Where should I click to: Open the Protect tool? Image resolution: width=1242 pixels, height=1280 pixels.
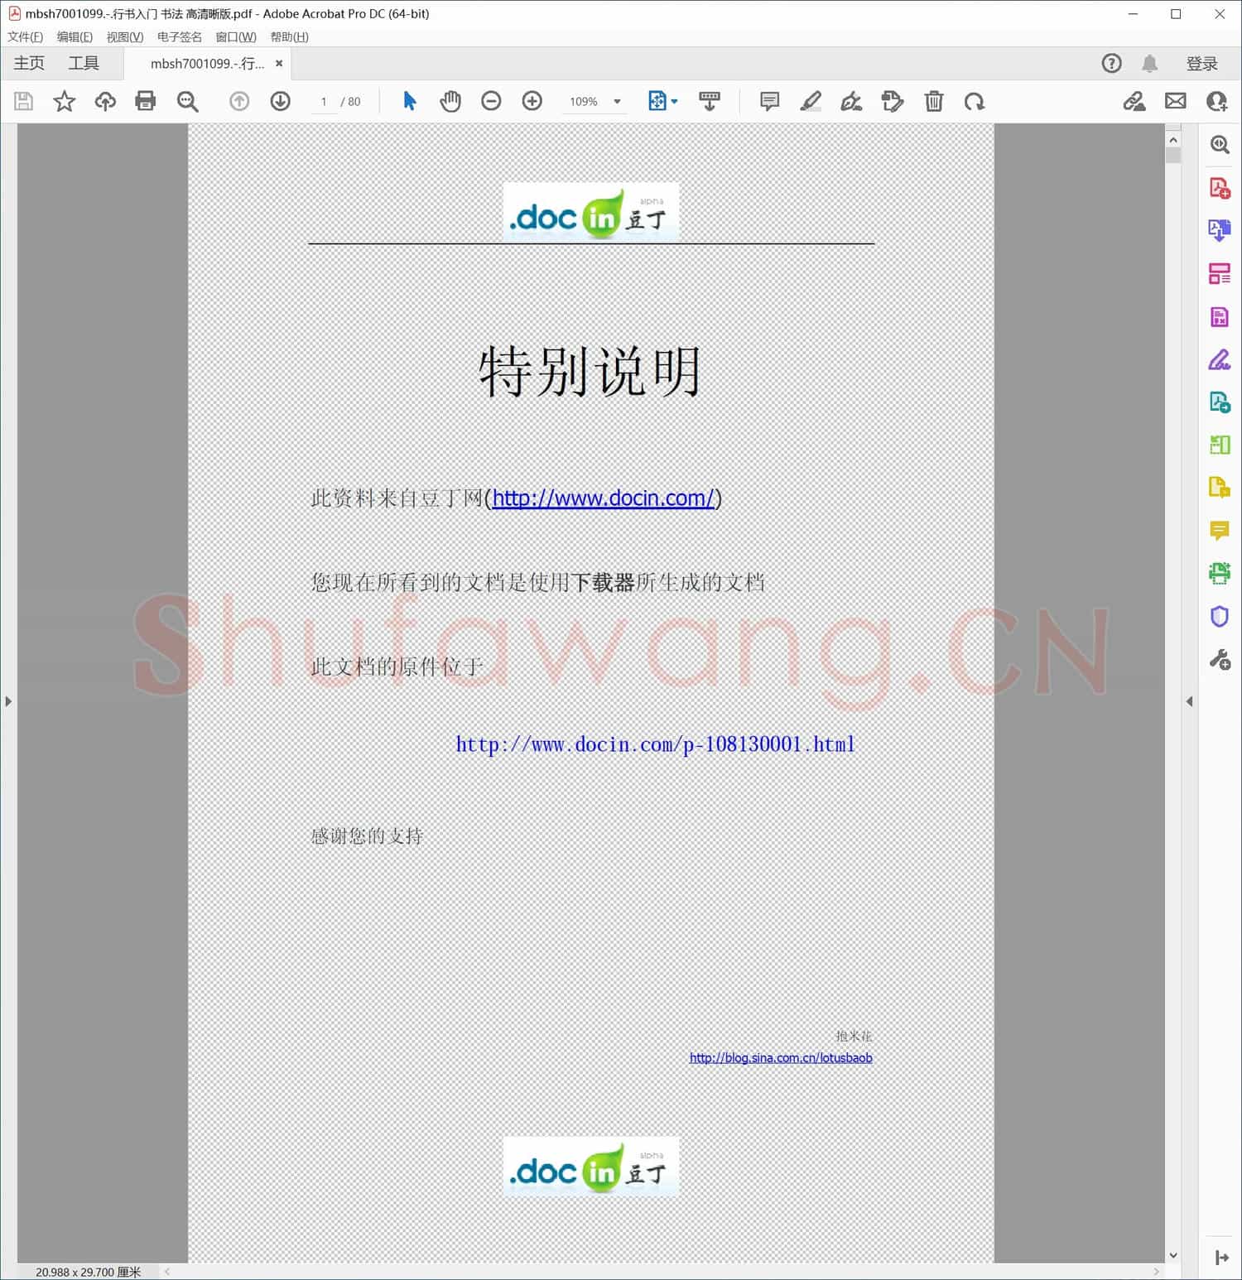[1219, 616]
